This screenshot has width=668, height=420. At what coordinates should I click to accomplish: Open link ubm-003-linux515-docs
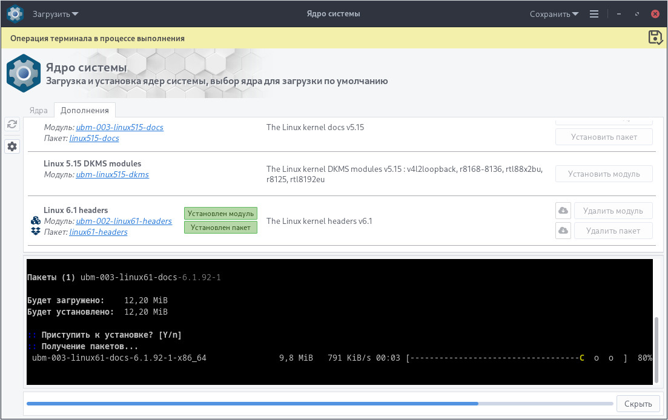(120, 127)
